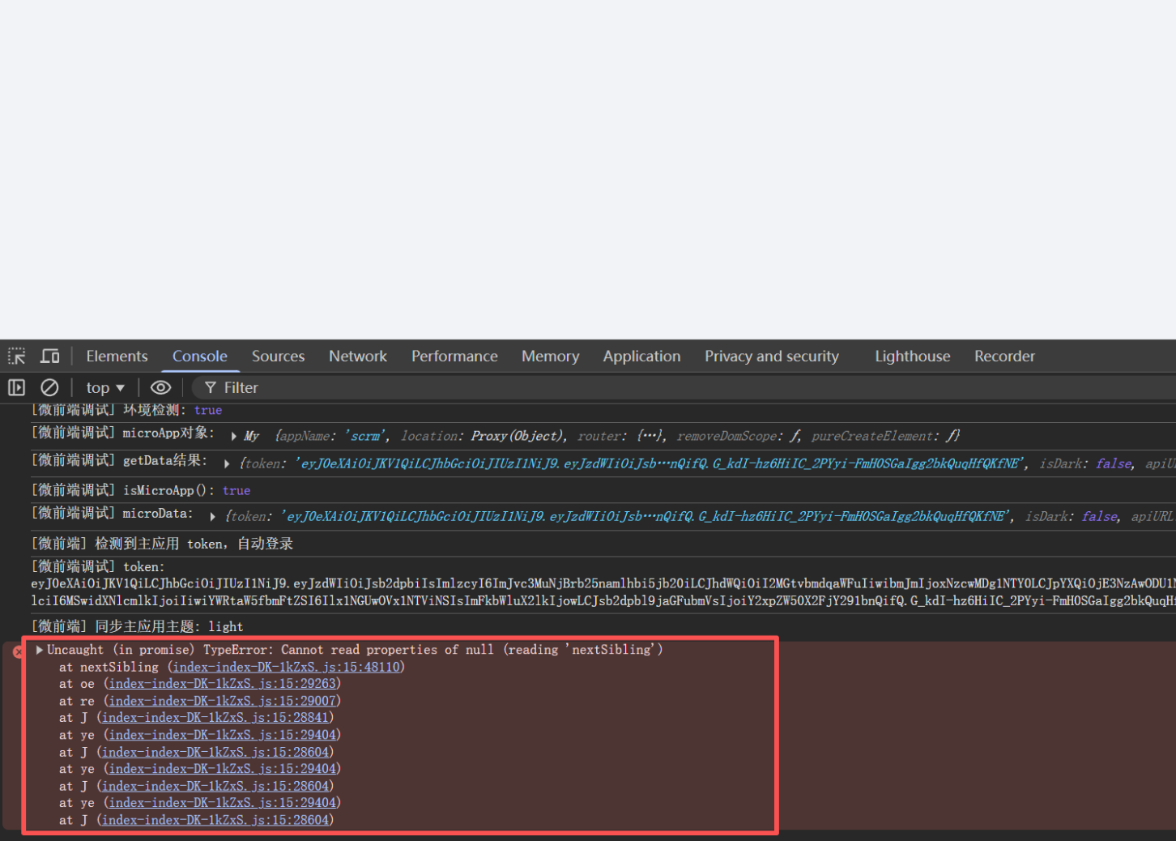The height and width of the screenshot is (841, 1176).
Task: Switch to the Network tab
Action: (x=357, y=356)
